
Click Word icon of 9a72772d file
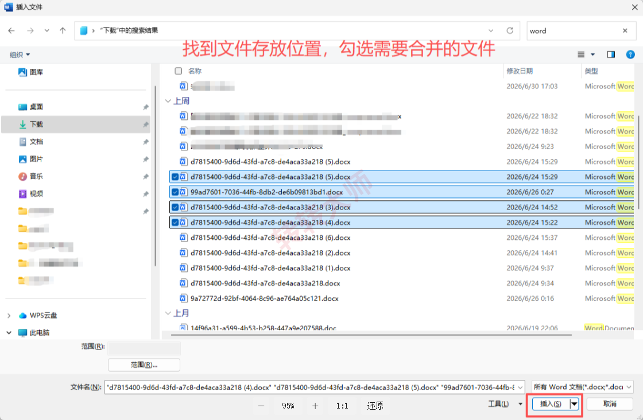(183, 298)
